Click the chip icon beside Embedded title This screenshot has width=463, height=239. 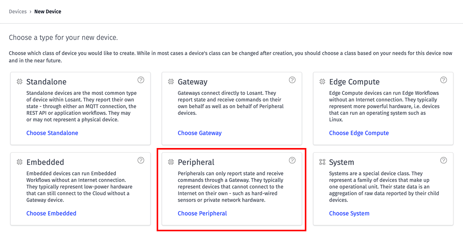[x=19, y=162]
